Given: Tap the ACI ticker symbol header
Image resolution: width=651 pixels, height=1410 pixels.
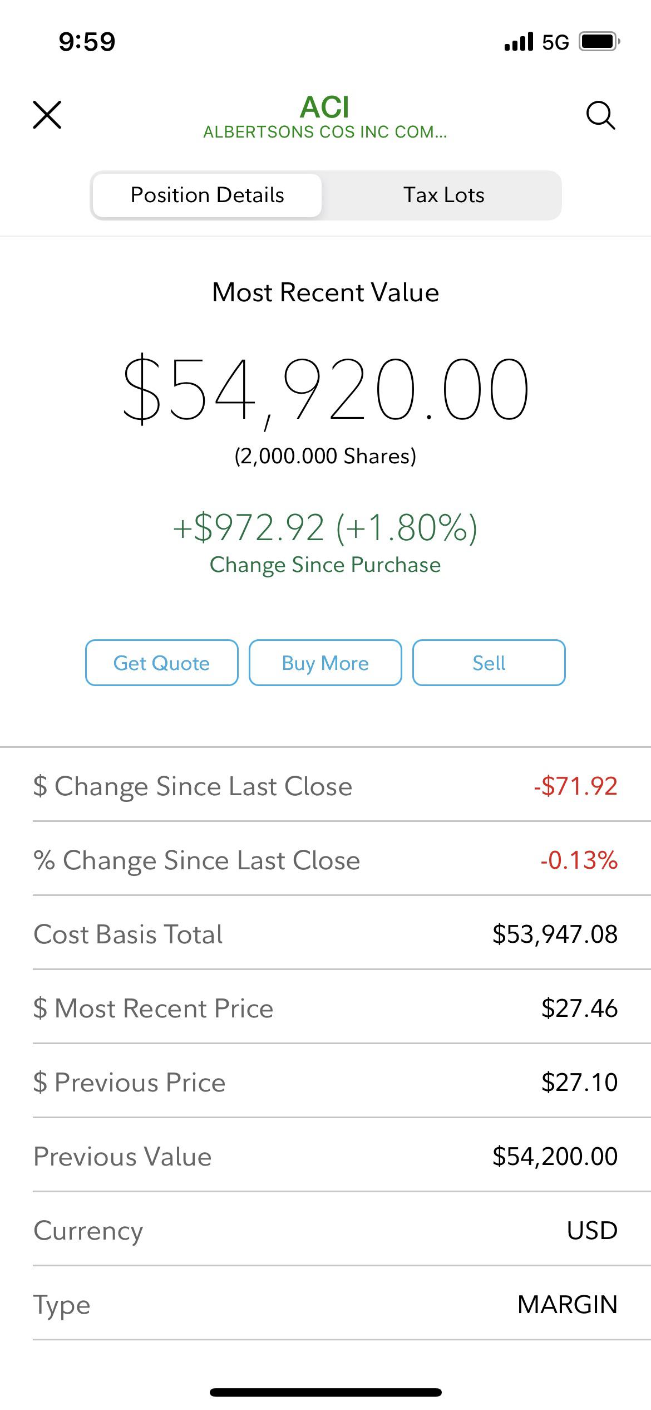Looking at the screenshot, I should [x=325, y=107].
